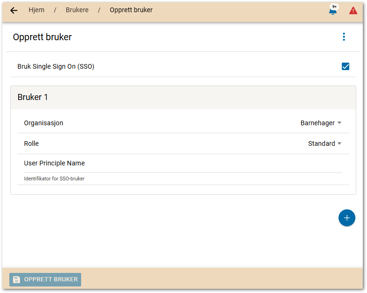Image resolution: width=367 pixels, height=293 pixels.
Task: Open the notification bell with 9+ badge
Action: tap(332, 11)
